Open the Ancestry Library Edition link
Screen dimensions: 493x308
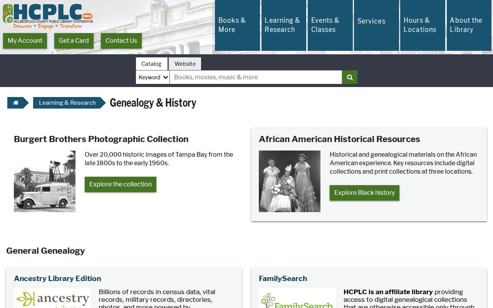[57, 278]
